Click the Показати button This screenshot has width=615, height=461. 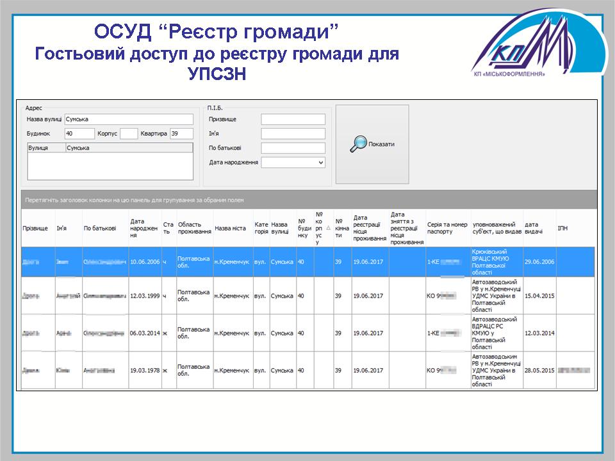coord(372,145)
